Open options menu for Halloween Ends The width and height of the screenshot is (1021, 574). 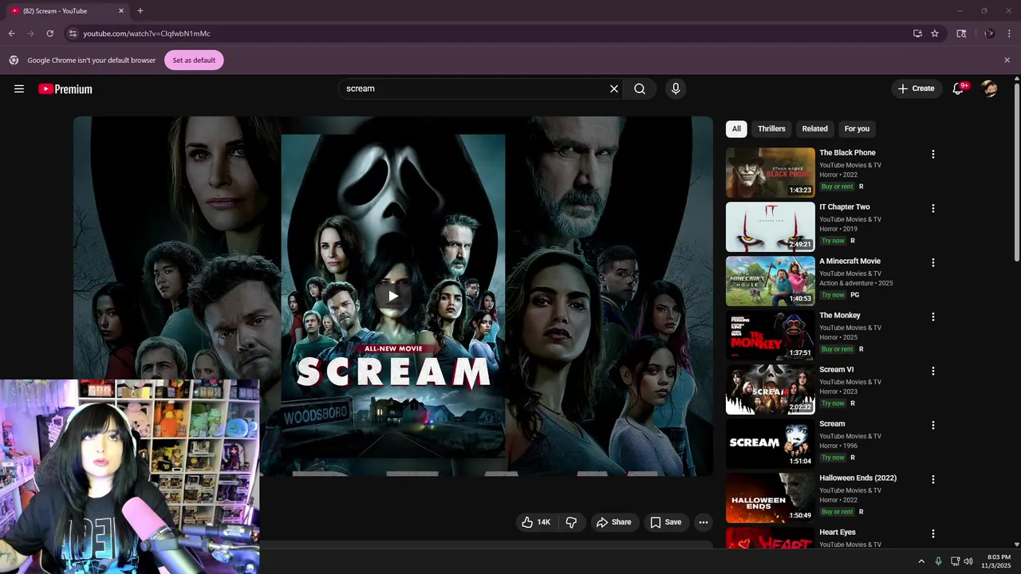pyautogui.click(x=933, y=480)
